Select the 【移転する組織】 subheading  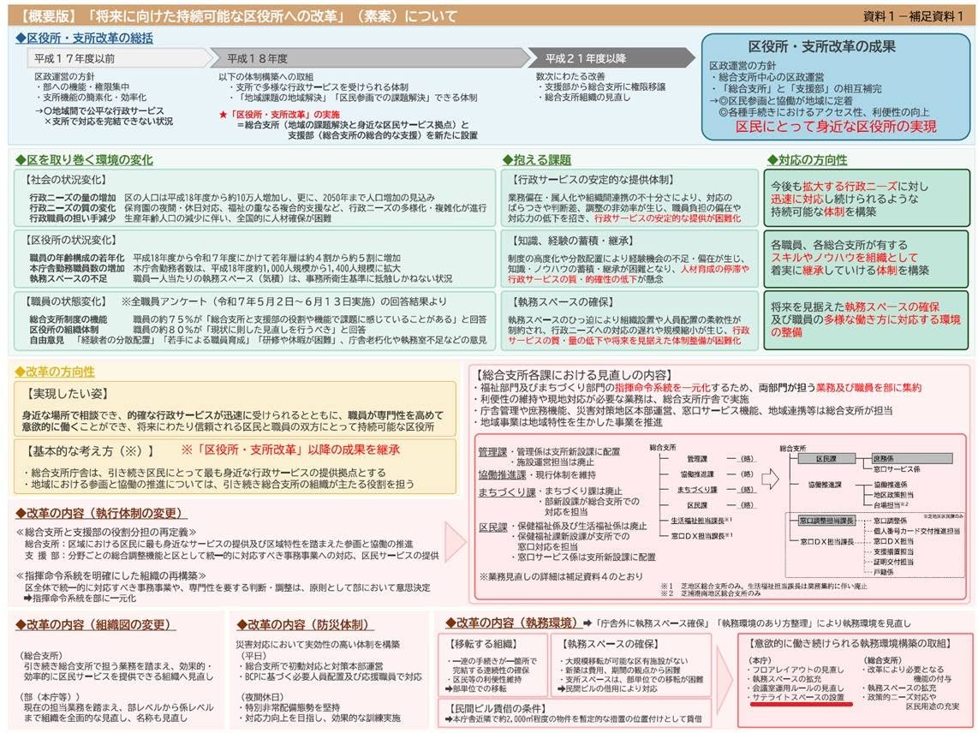pyautogui.click(x=484, y=643)
